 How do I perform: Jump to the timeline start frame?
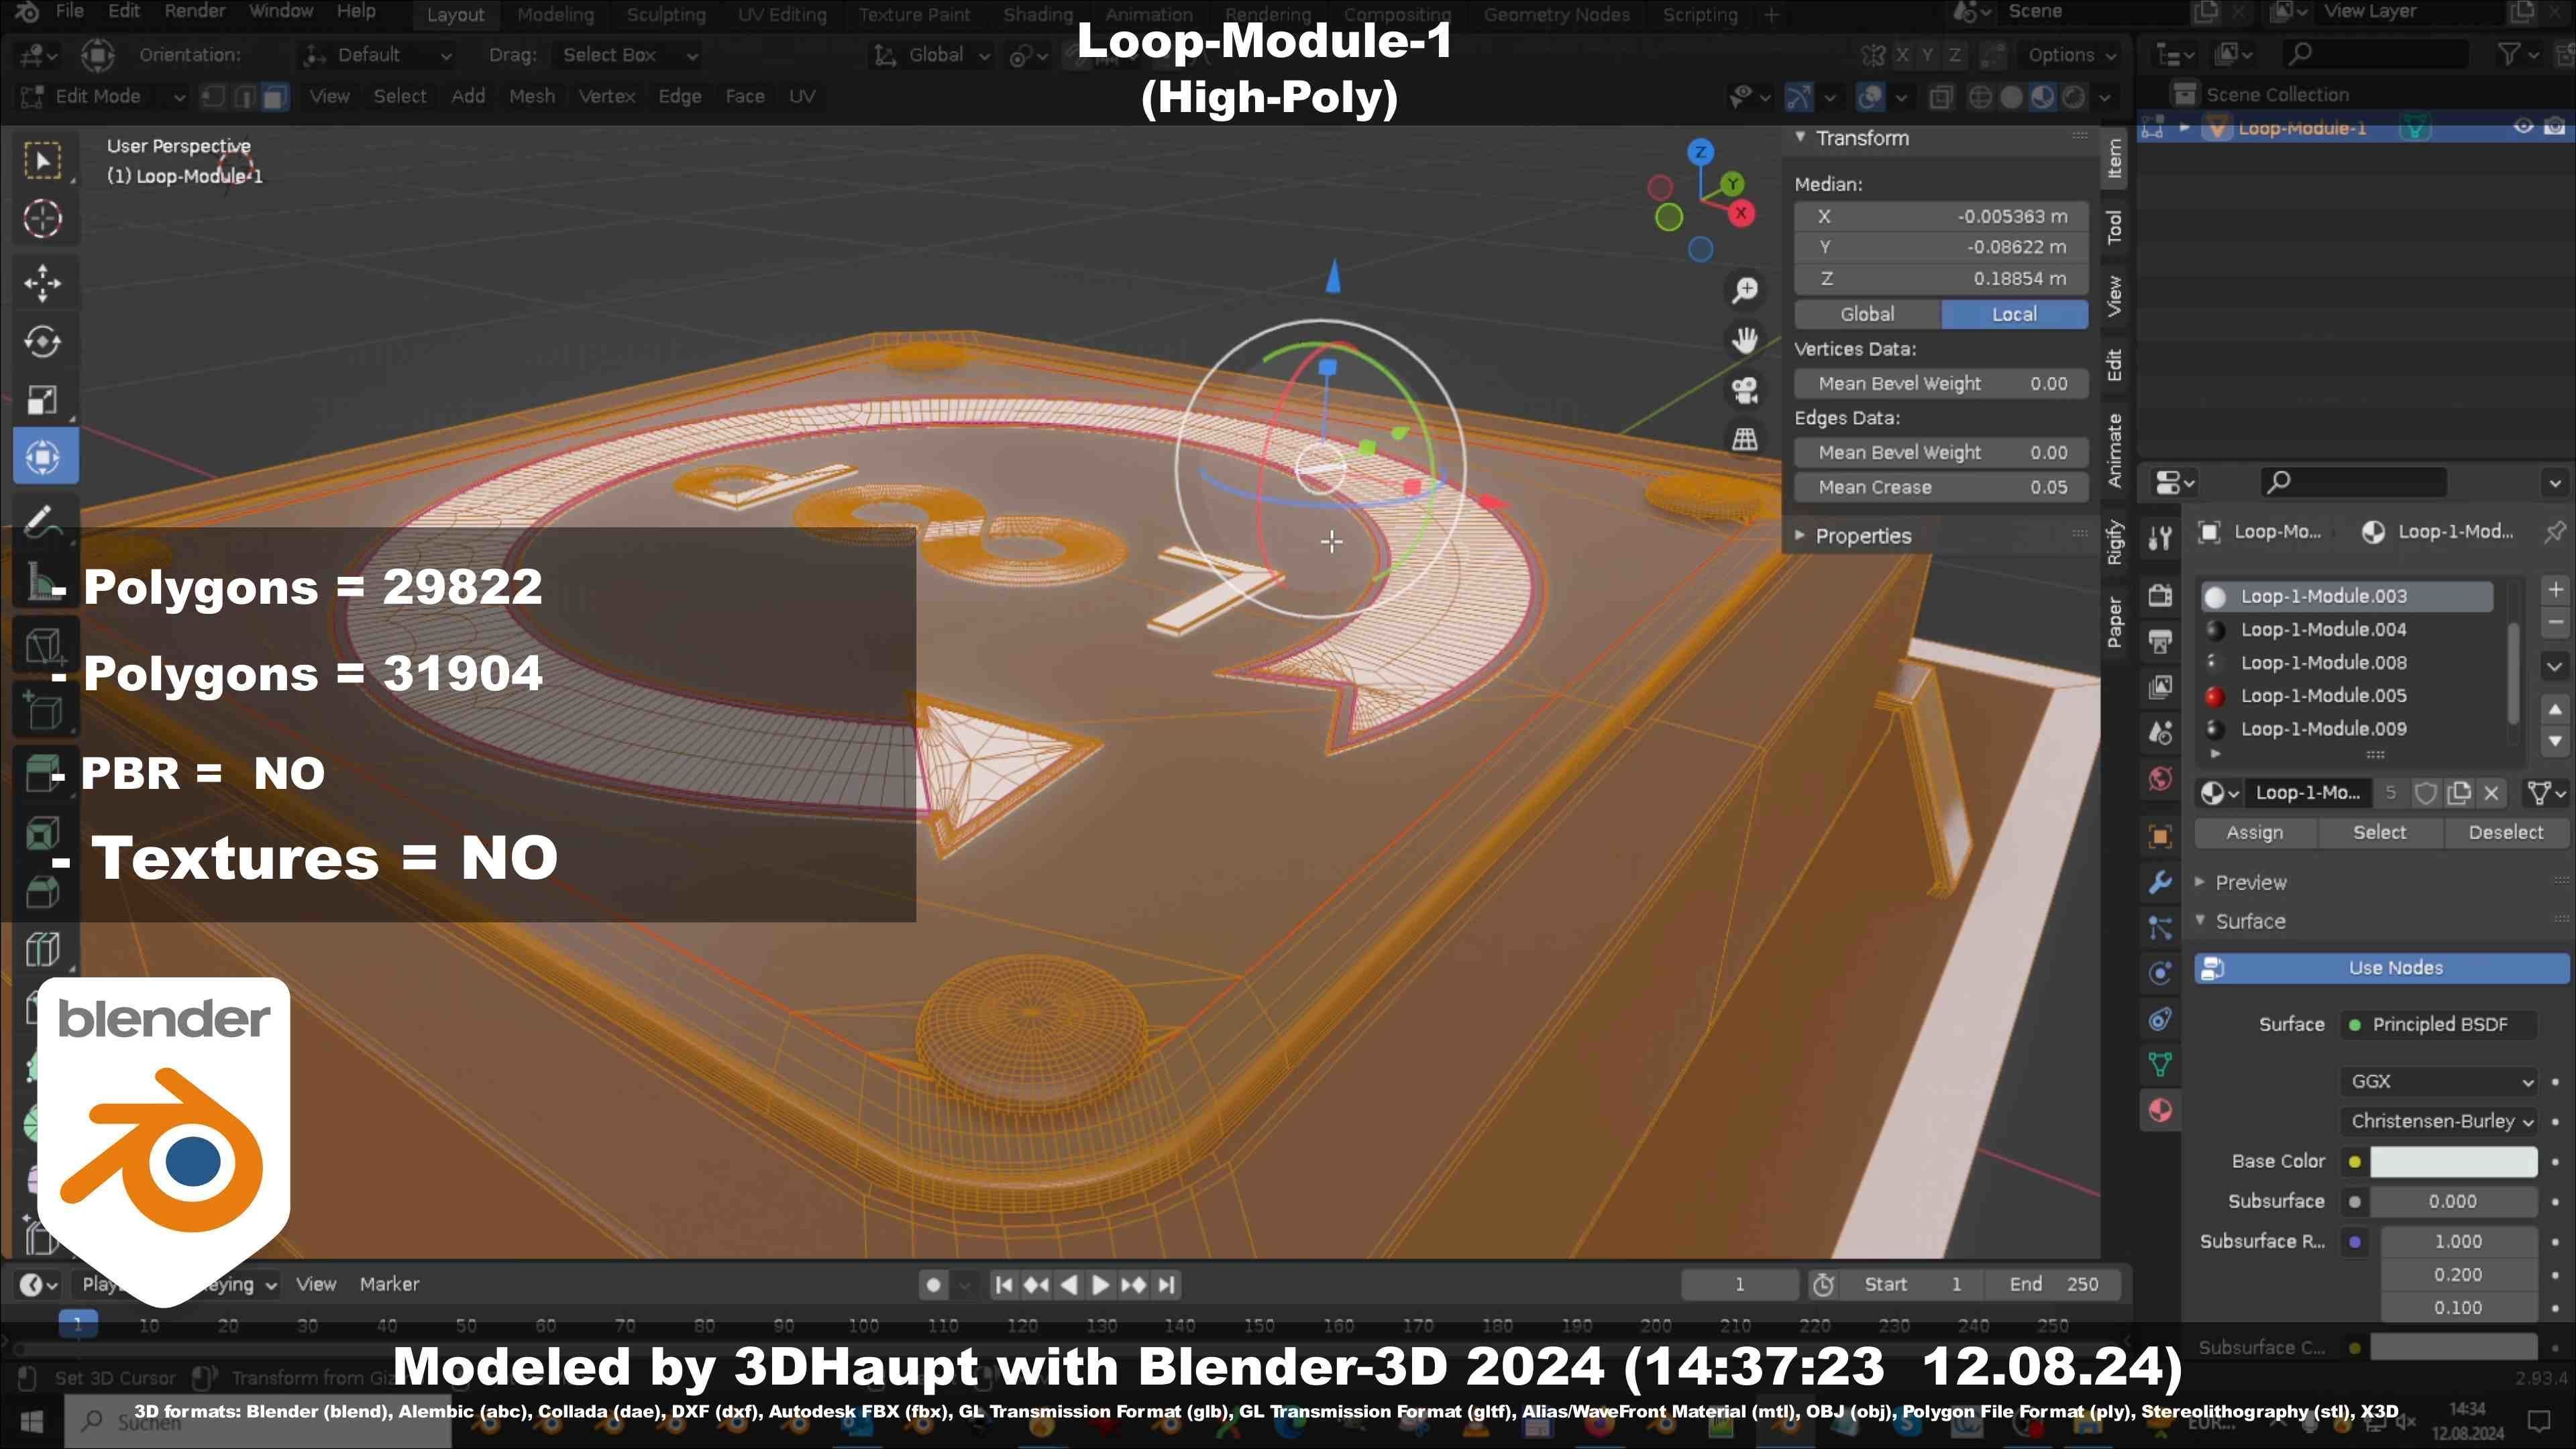tap(1004, 1285)
